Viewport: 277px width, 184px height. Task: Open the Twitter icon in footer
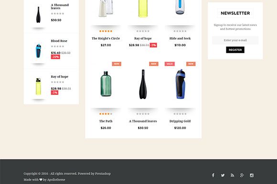223,175
